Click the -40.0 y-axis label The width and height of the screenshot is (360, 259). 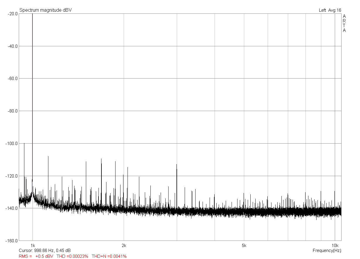tap(12, 46)
